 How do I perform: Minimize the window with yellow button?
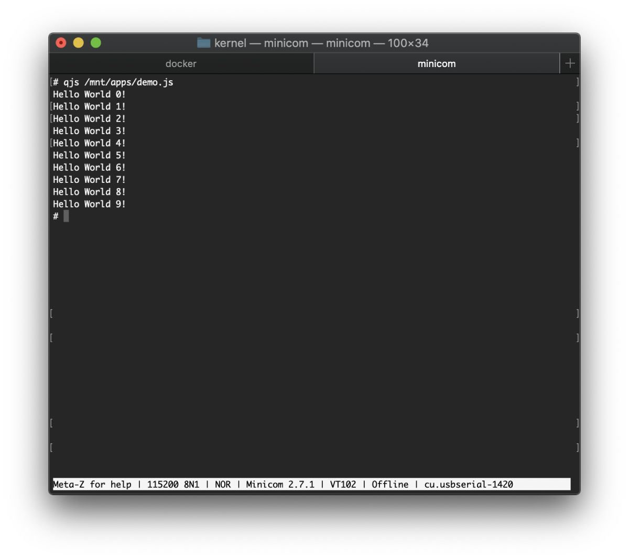click(x=79, y=42)
